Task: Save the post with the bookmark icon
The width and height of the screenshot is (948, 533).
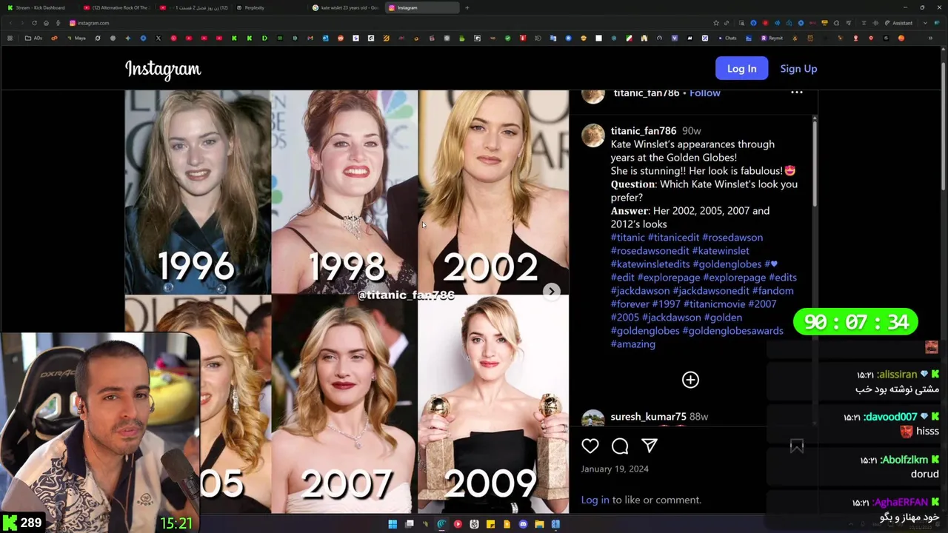Action: 797,446
